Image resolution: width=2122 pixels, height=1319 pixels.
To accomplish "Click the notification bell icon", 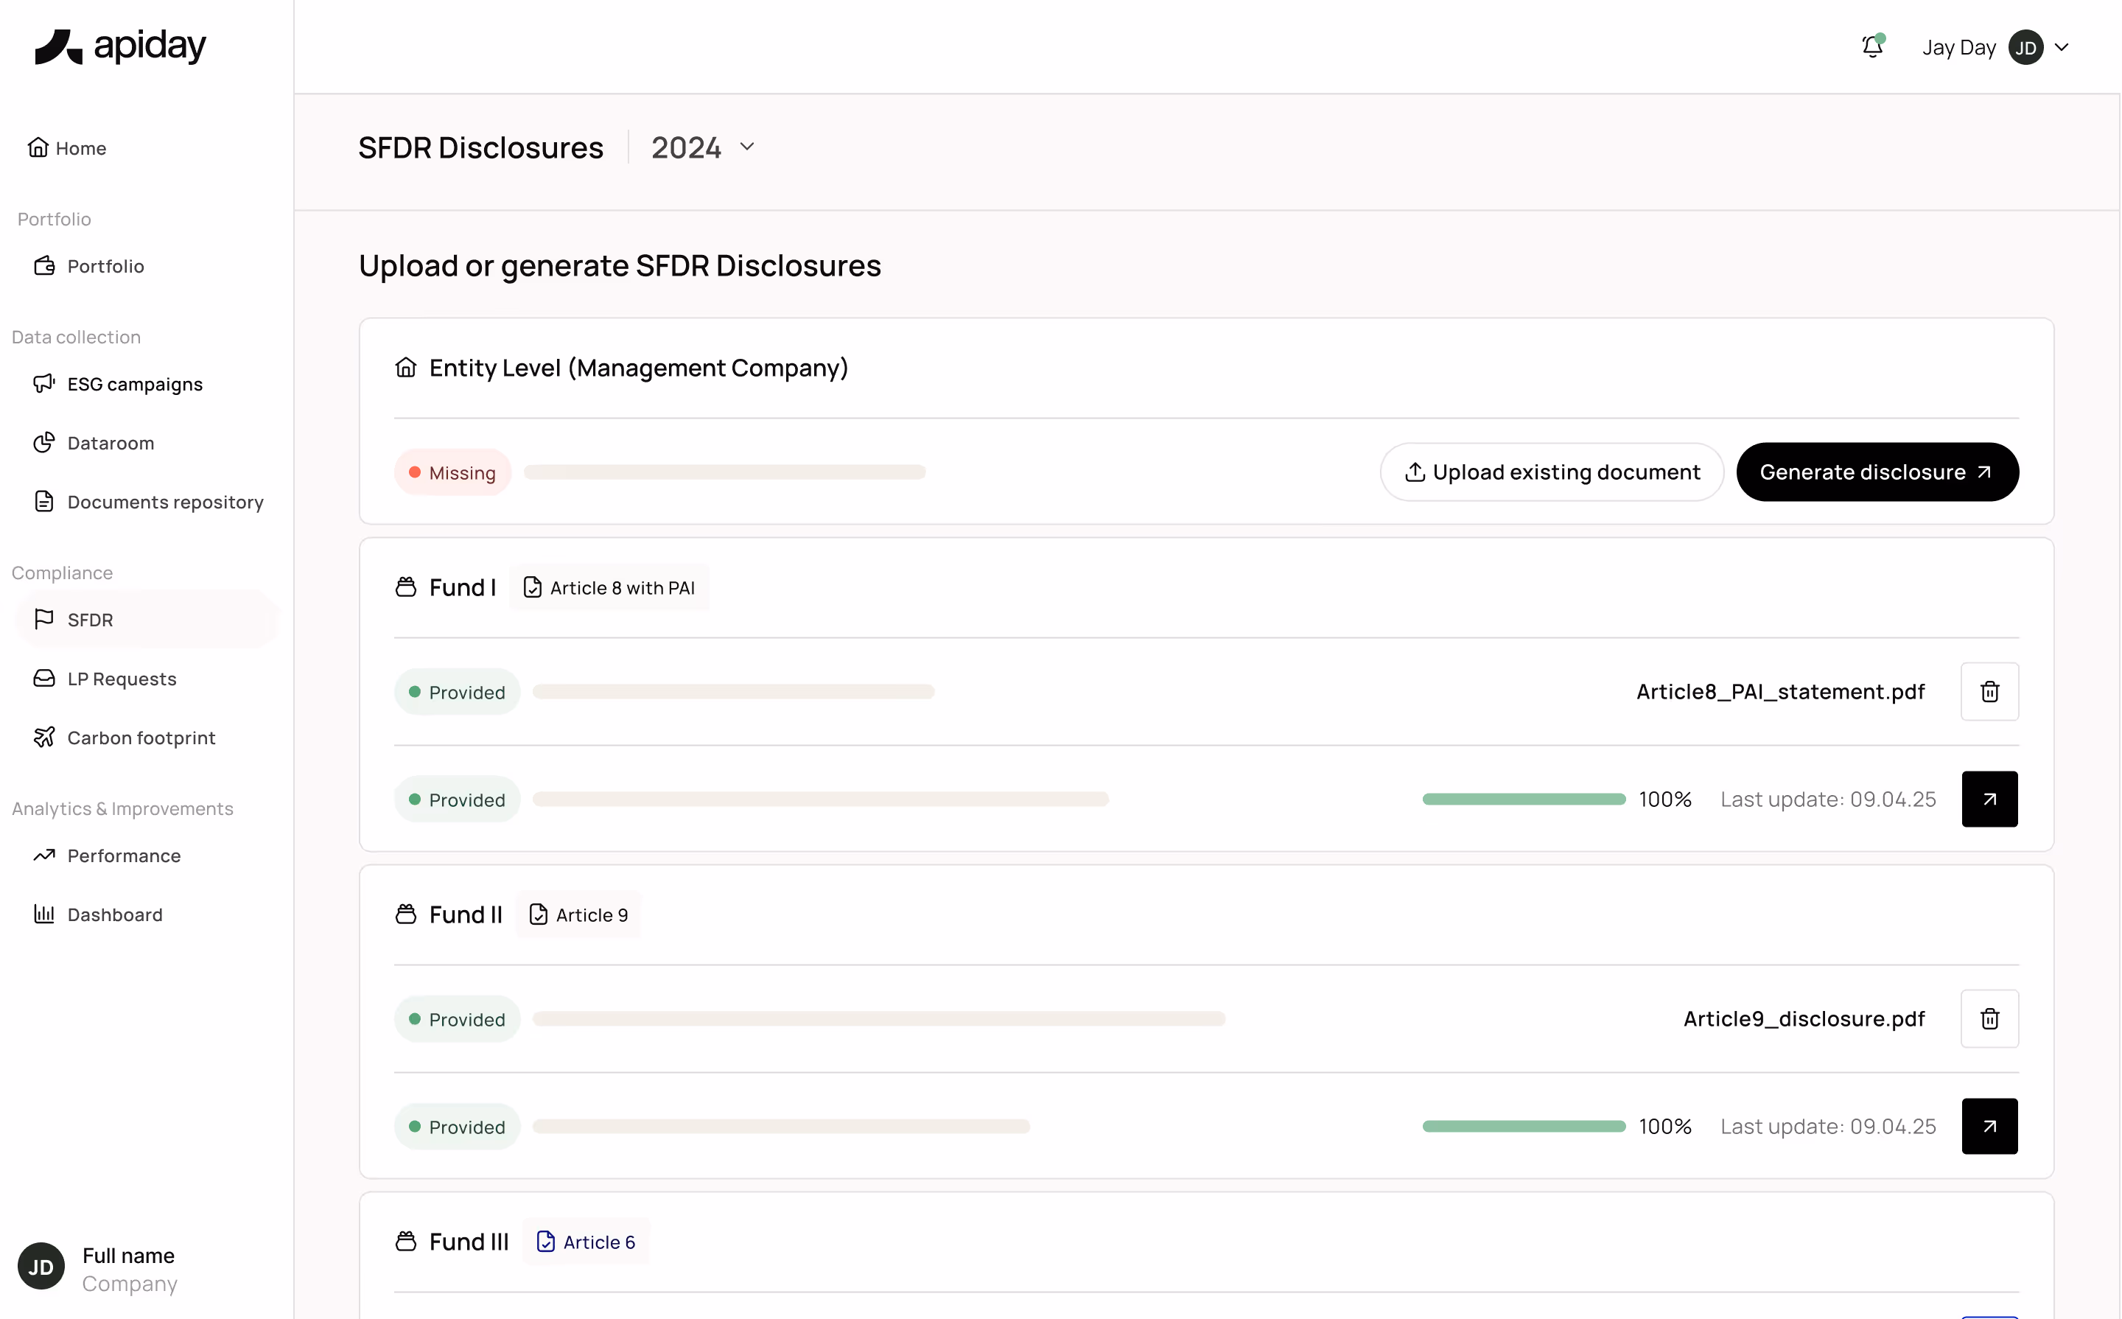I will click(x=1871, y=47).
